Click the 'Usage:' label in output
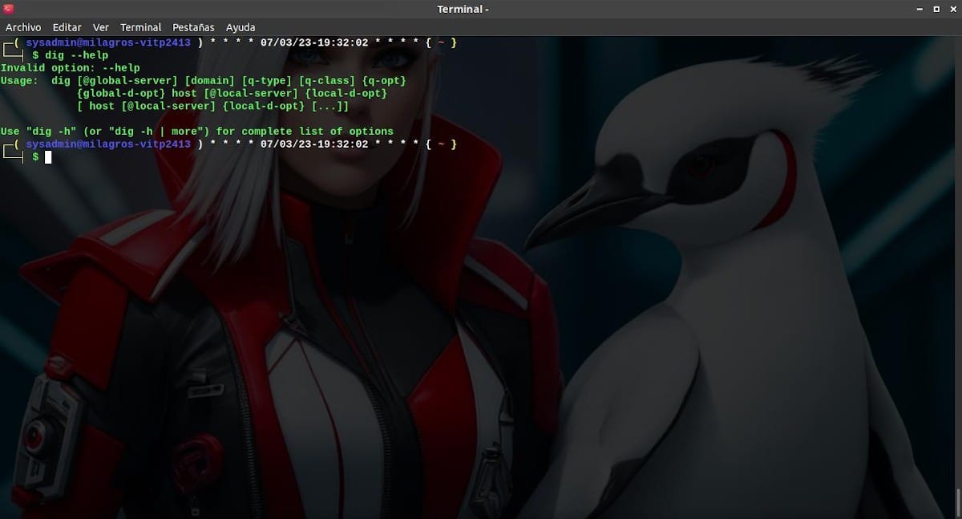962x519 pixels. [19, 81]
